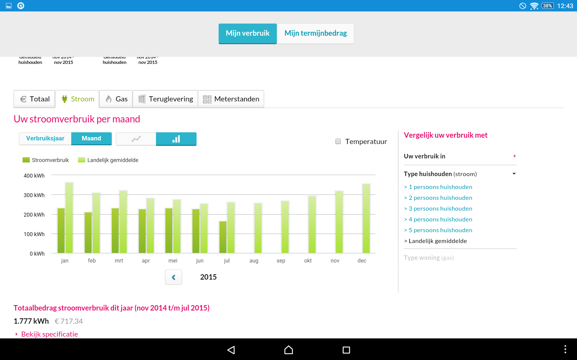The width and height of the screenshot is (577, 360).
Task: Tap the Android back navigation icon
Action: 231,350
